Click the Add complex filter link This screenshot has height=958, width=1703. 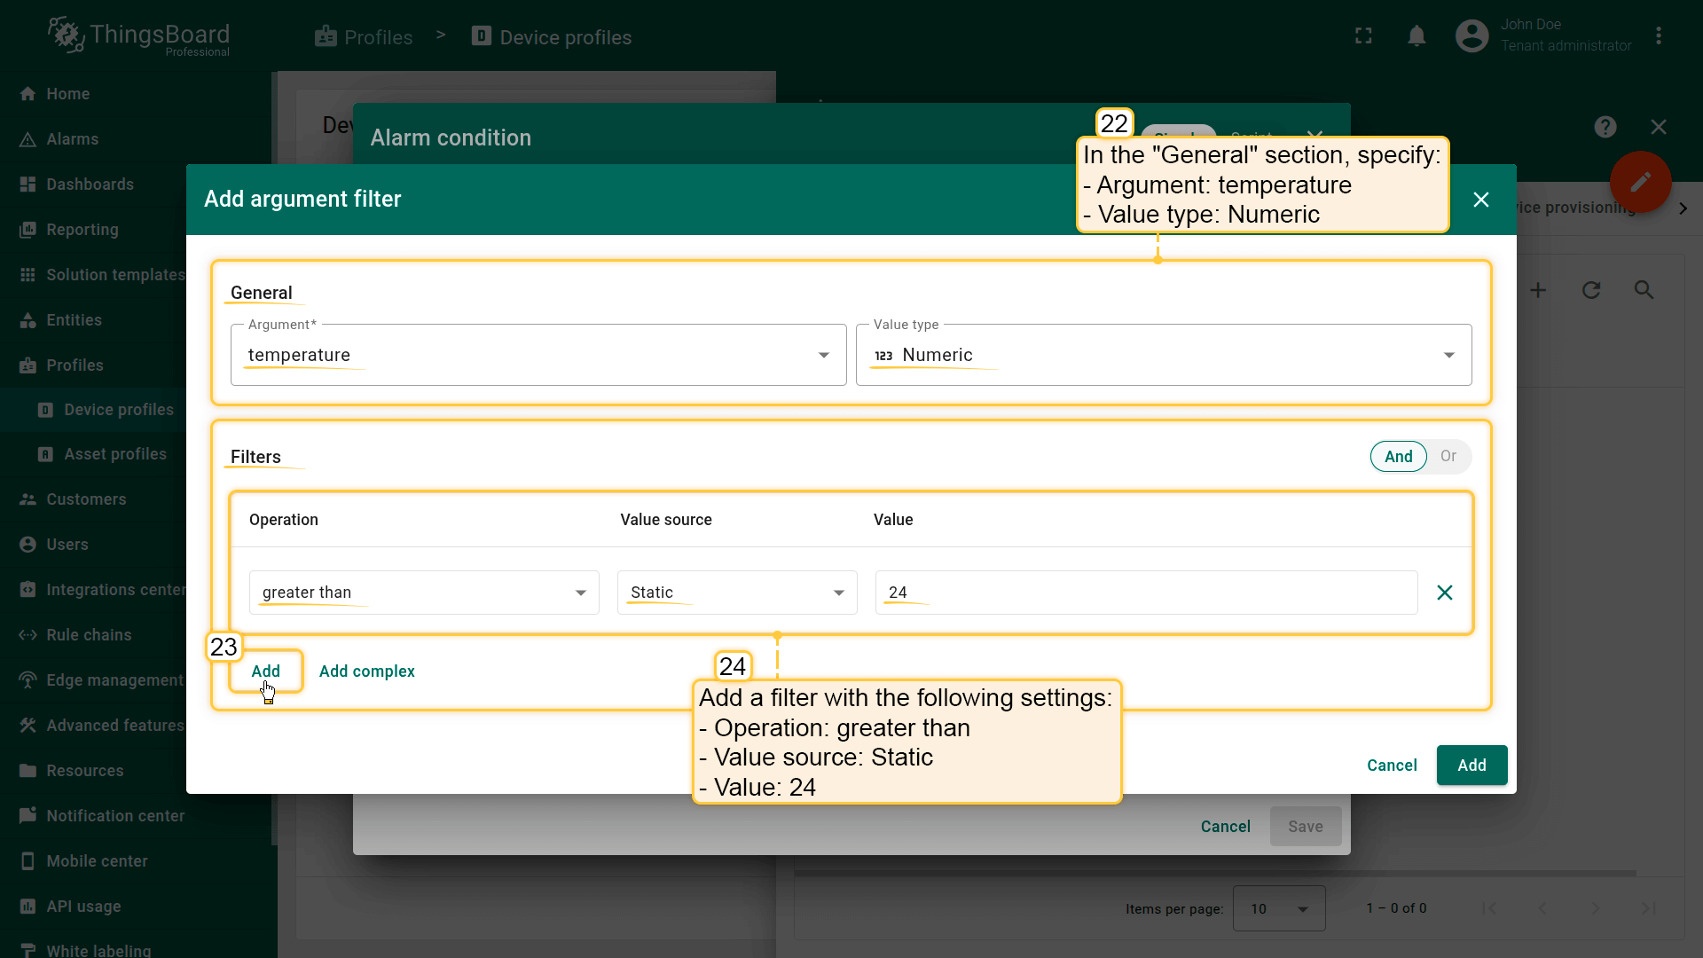366,671
